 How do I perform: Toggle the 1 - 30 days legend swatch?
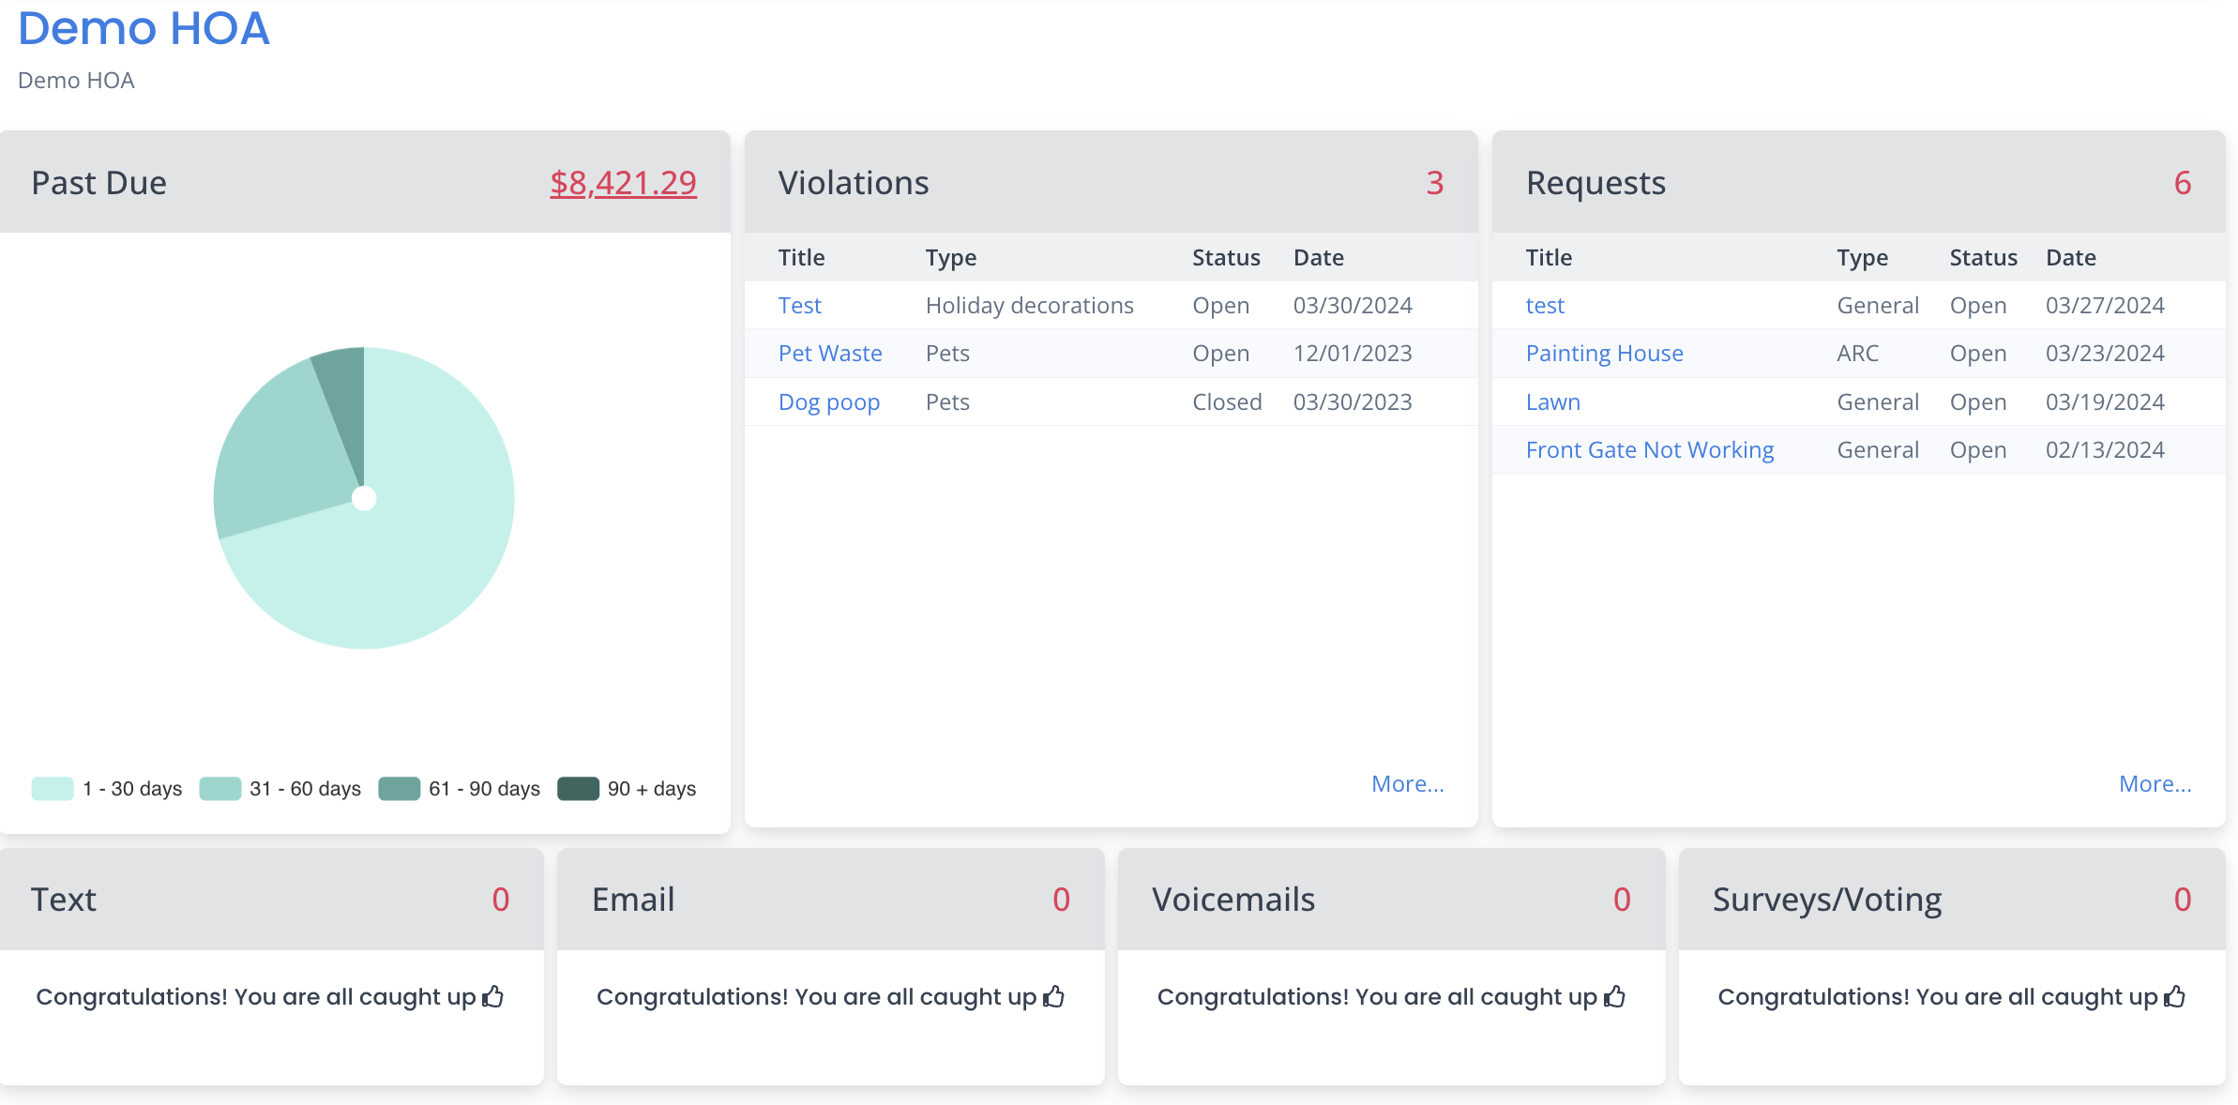(53, 789)
